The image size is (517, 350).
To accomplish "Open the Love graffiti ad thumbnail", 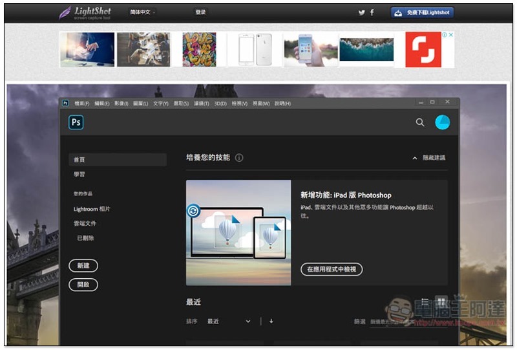I will 199,50.
